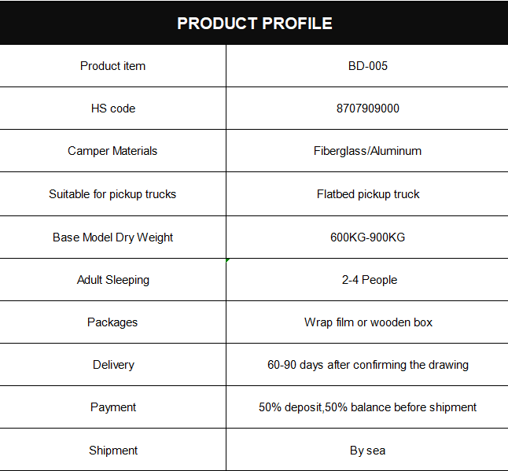
Task: Click the Fiberglass/Aluminum value
Action: point(367,151)
